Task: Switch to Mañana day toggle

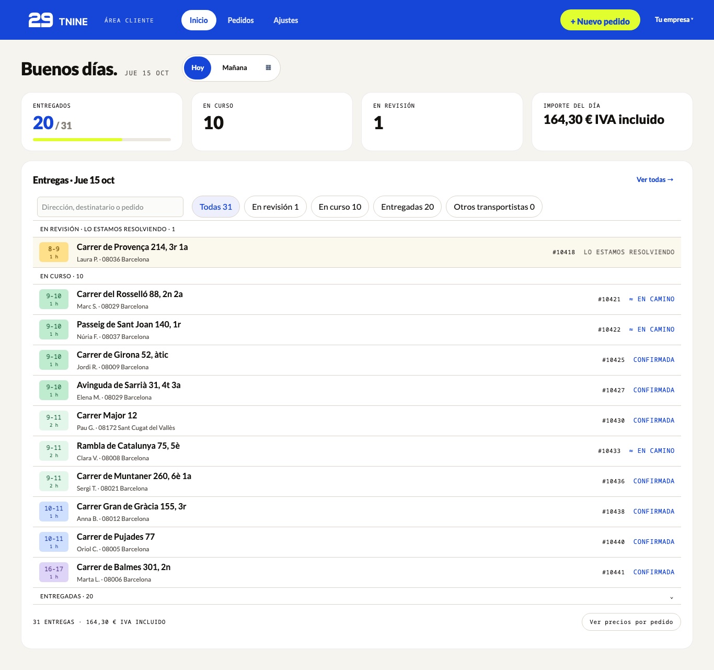Action: coord(235,68)
